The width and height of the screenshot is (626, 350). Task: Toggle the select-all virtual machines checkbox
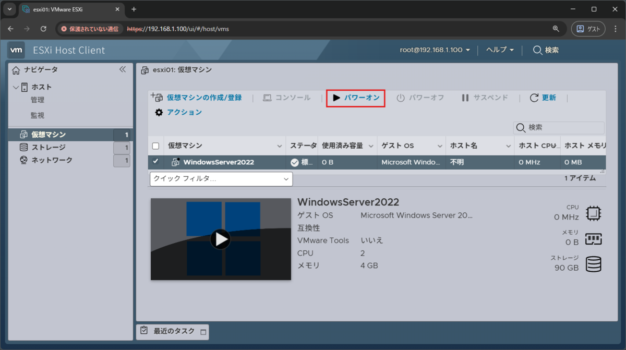[x=155, y=146]
